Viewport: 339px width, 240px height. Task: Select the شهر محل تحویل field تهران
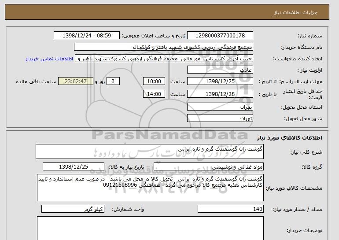pos(220,118)
